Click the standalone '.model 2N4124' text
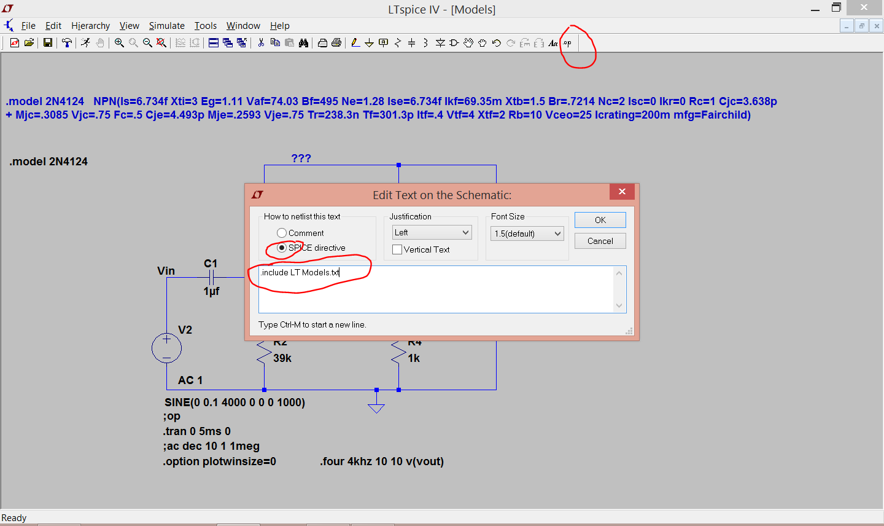 (x=48, y=162)
